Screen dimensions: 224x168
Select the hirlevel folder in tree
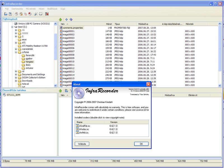point(25,84)
